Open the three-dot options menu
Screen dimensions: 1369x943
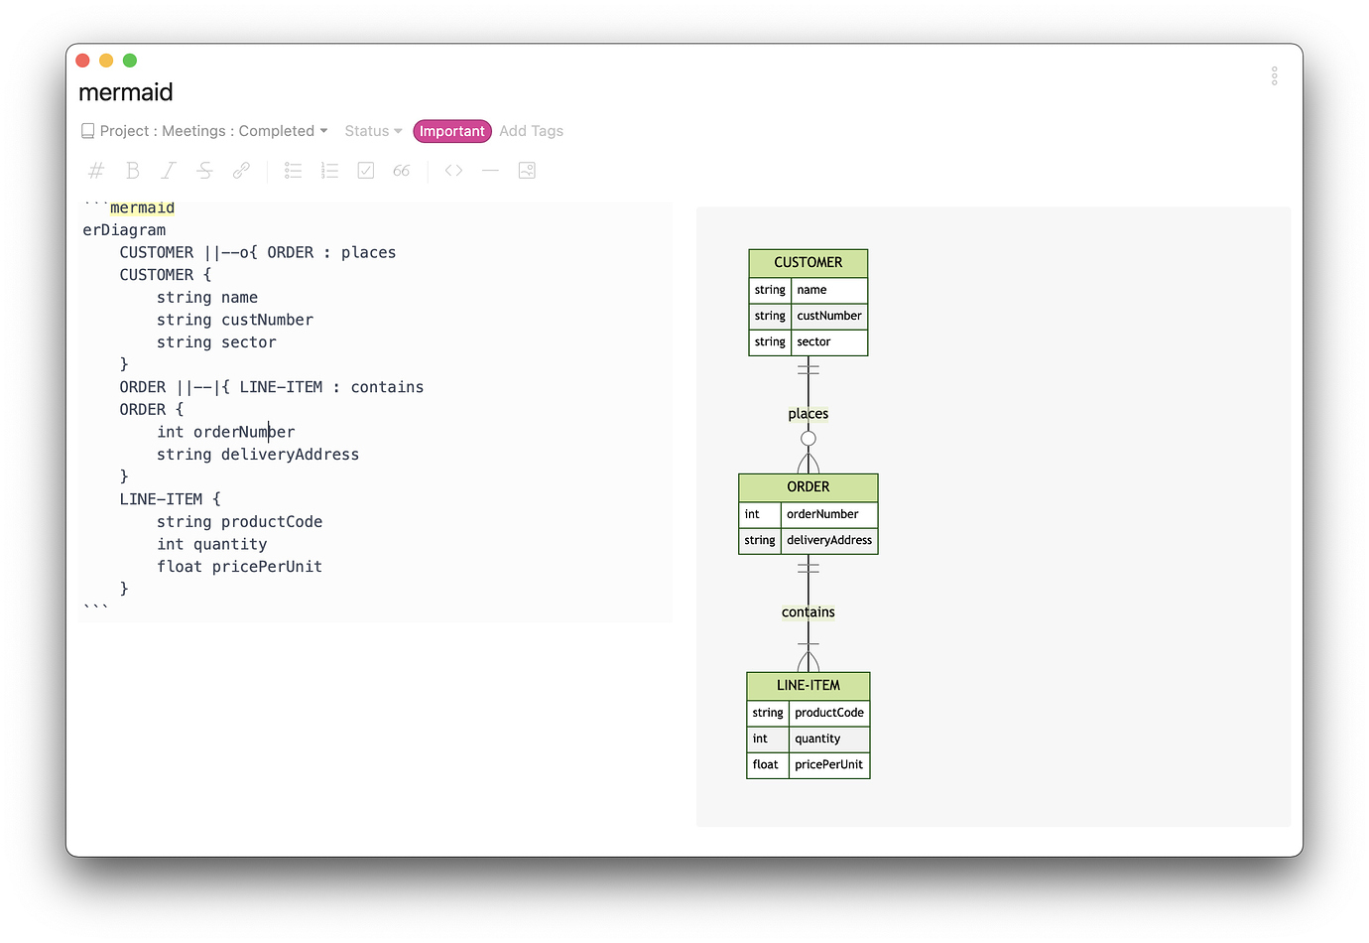[x=1274, y=75]
